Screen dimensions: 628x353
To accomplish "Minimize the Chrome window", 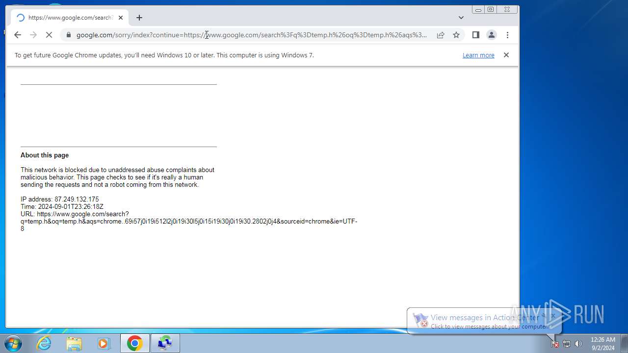I will (x=478, y=9).
